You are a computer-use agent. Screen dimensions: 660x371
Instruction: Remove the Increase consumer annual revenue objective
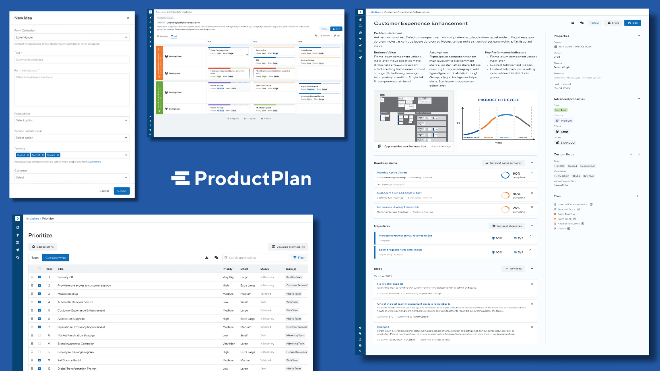click(530, 236)
